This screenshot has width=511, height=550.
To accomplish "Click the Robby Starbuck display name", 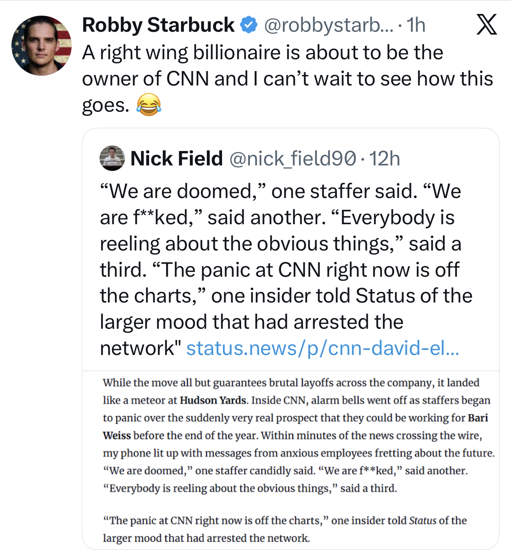I will [x=158, y=25].
